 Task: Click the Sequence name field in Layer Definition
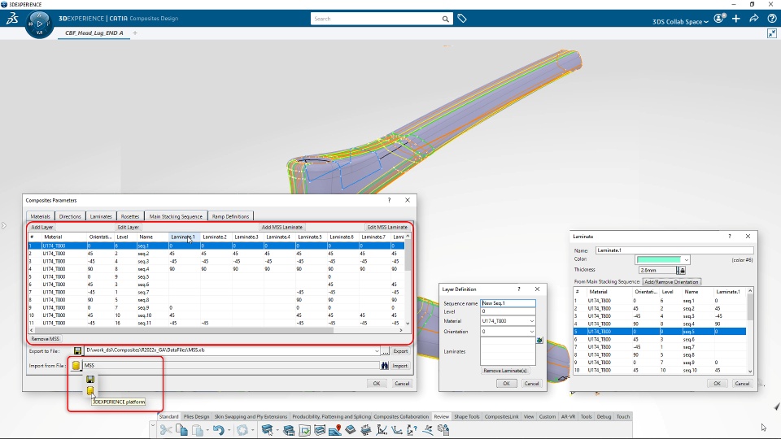508,303
